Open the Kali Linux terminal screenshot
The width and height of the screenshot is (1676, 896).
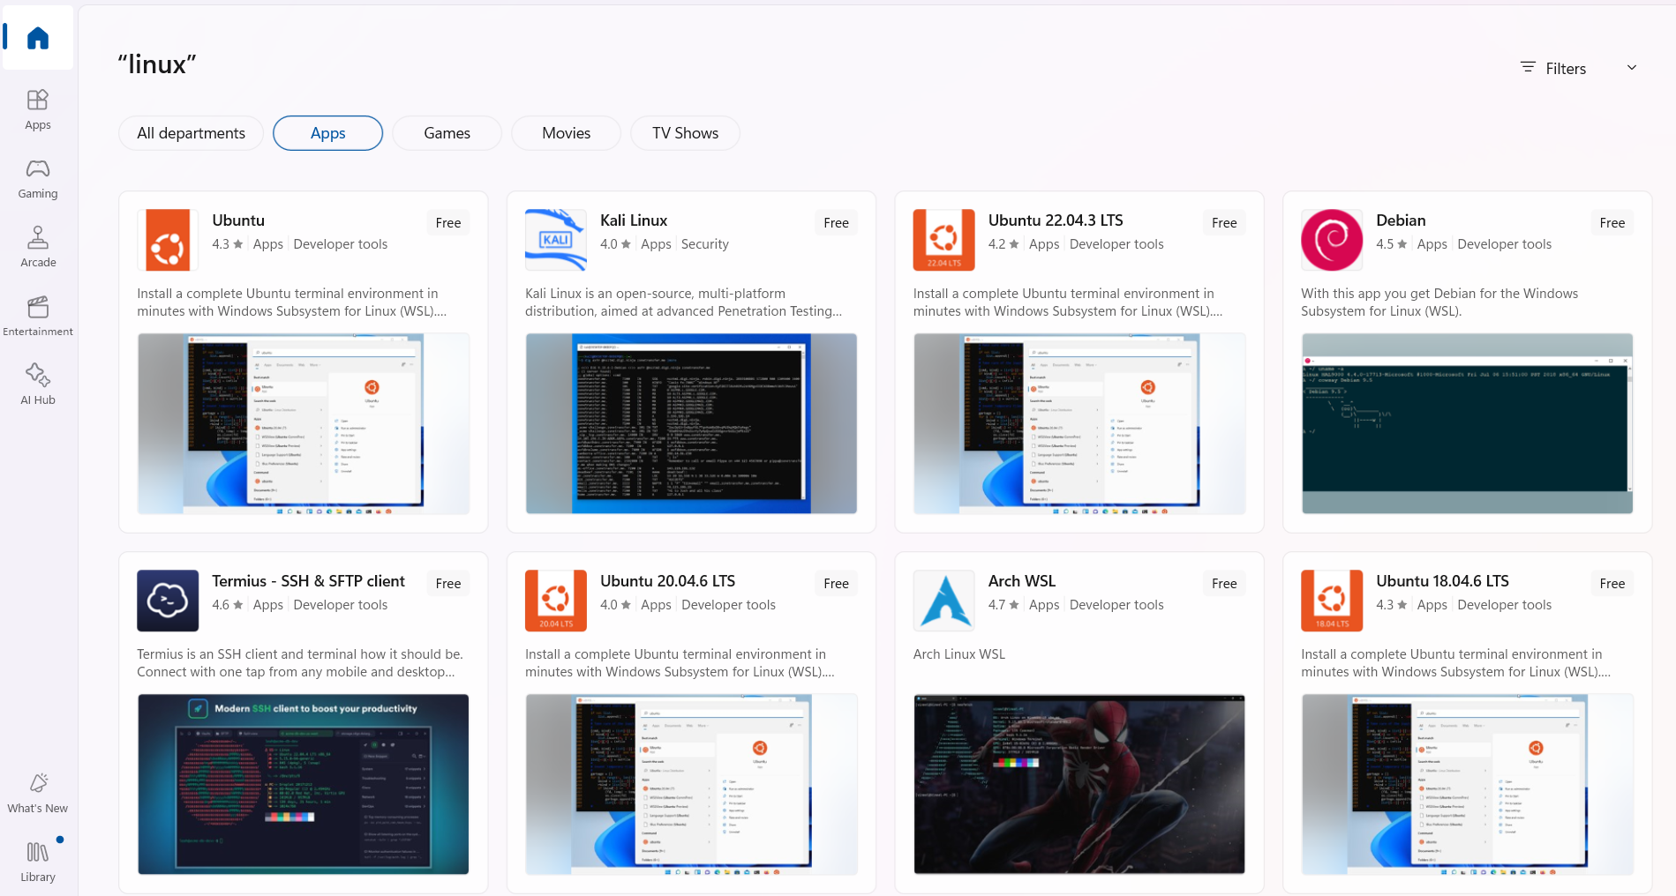tap(691, 424)
